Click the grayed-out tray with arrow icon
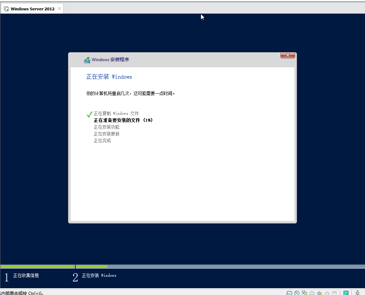Screen dimensions: 365x295 pyautogui.click(x=327, y=293)
